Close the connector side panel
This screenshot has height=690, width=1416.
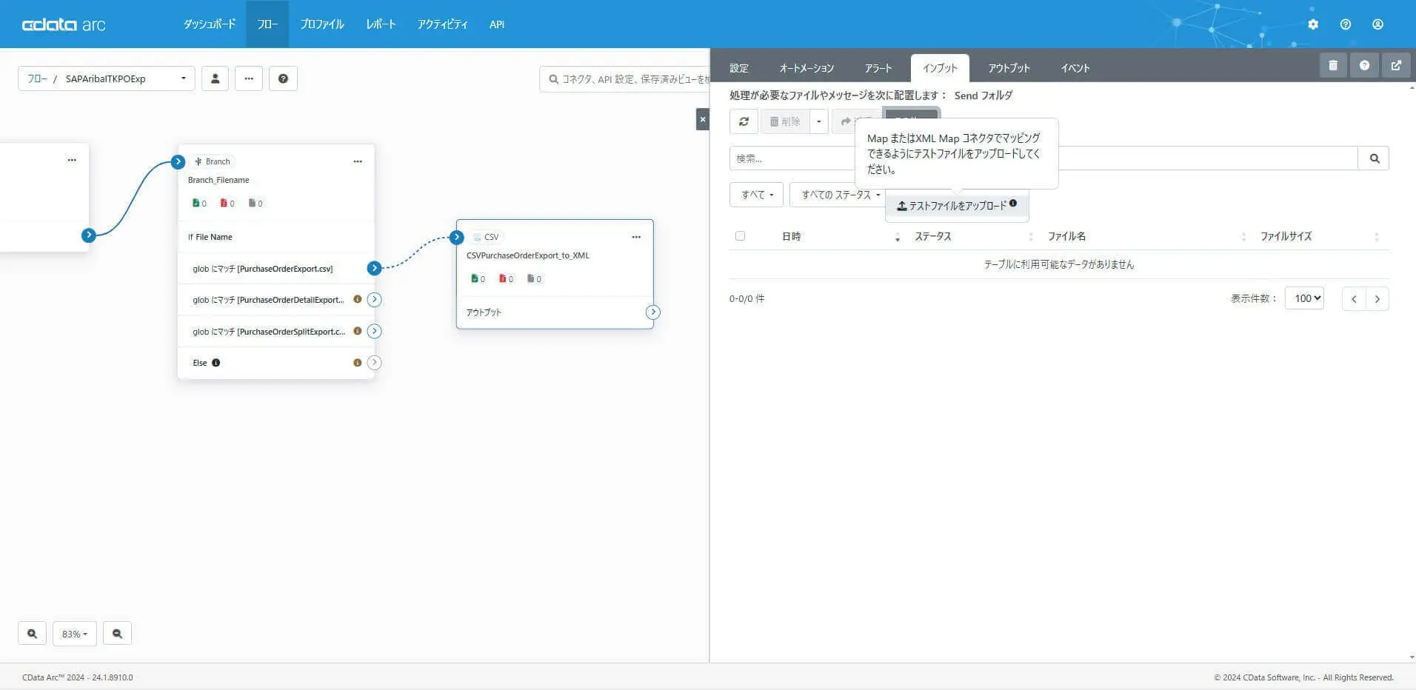(x=703, y=119)
